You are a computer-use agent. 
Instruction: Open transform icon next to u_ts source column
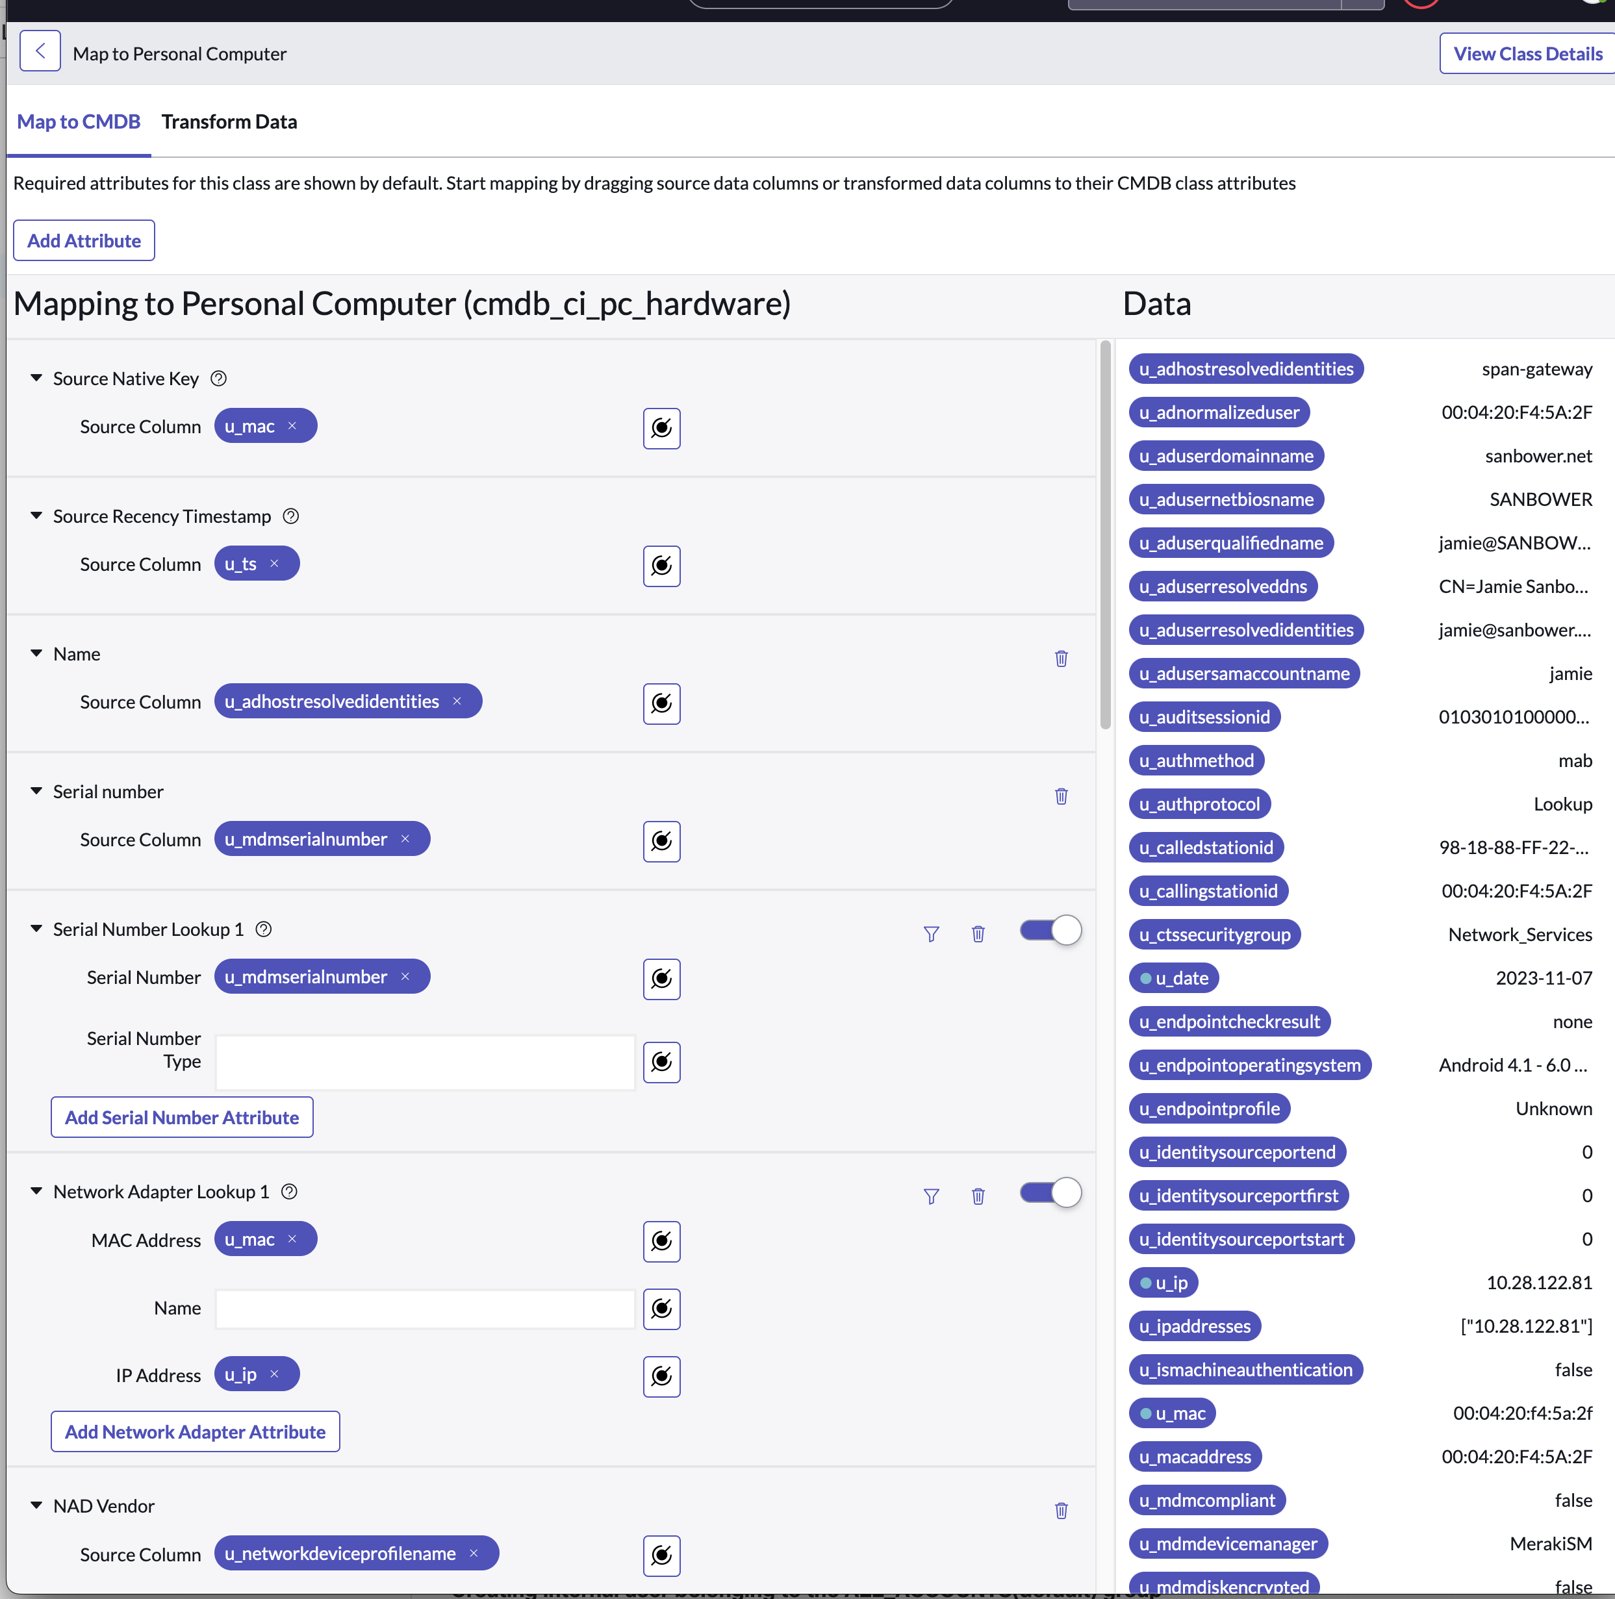(661, 566)
